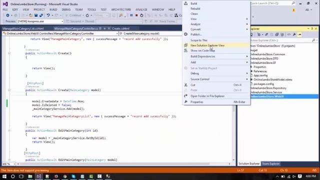
Task: Open the Action Center notification icon
Action: pos(299,176)
